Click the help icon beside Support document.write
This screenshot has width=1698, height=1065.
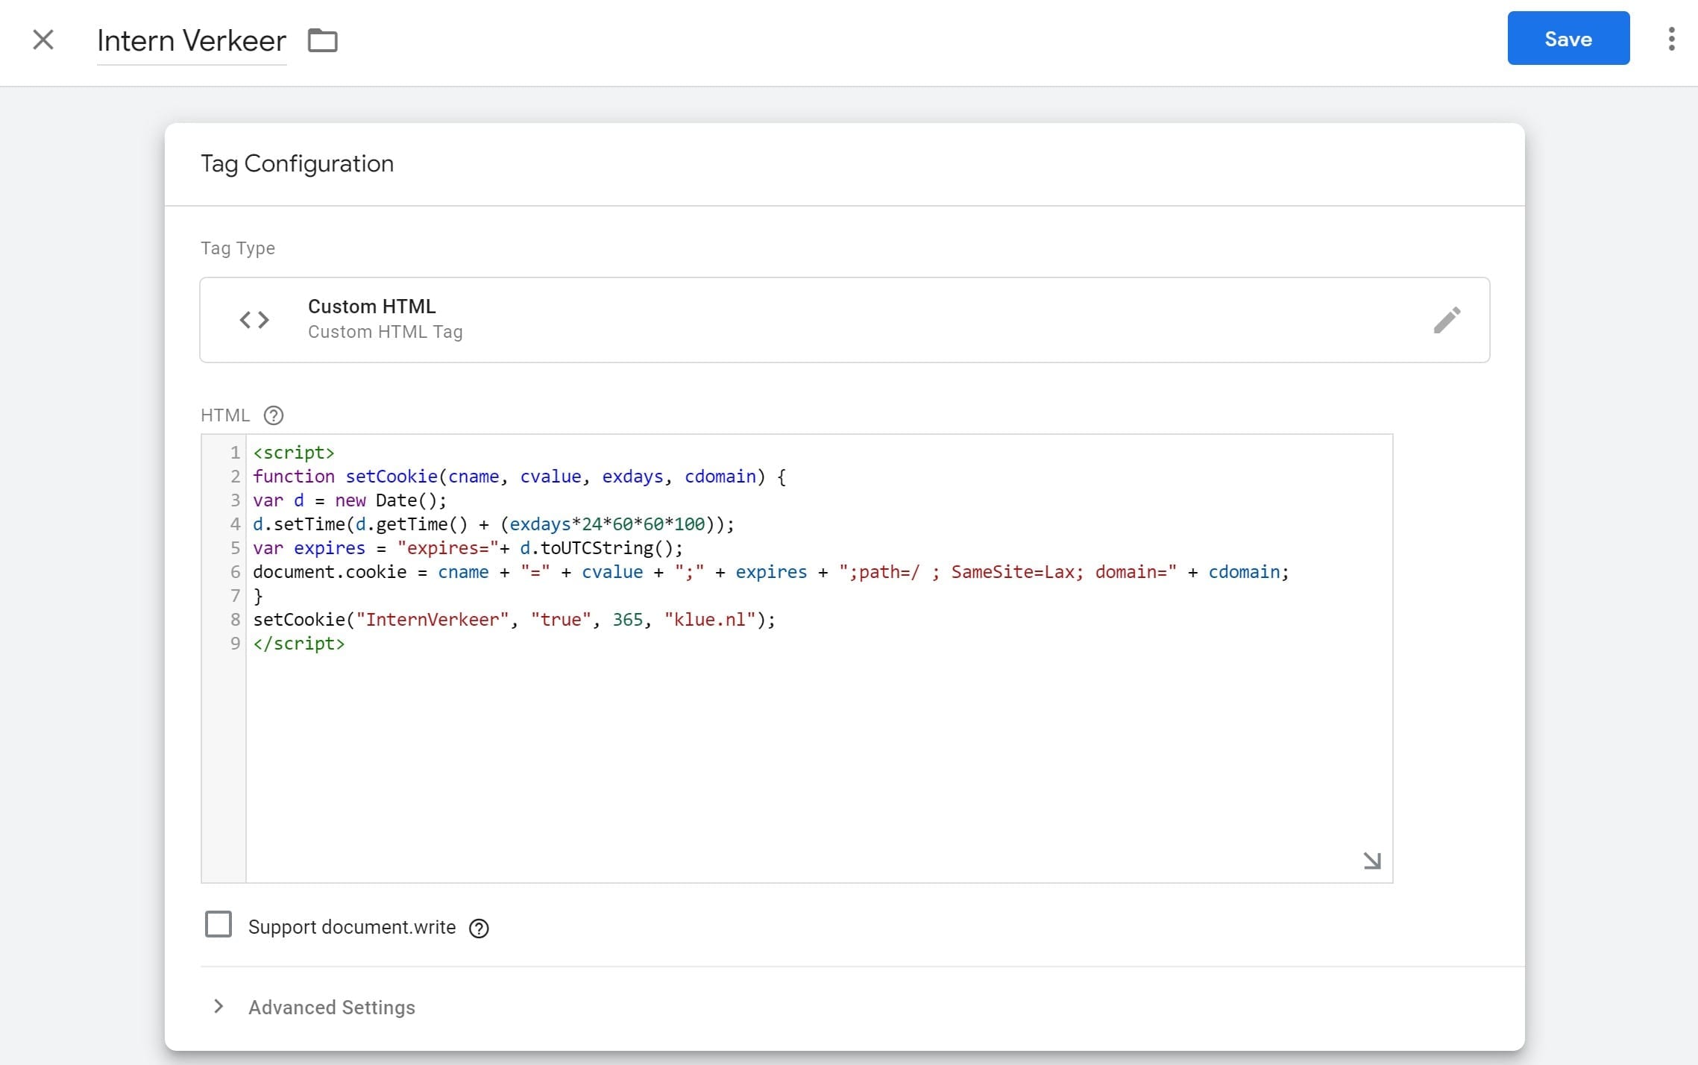[x=479, y=928]
